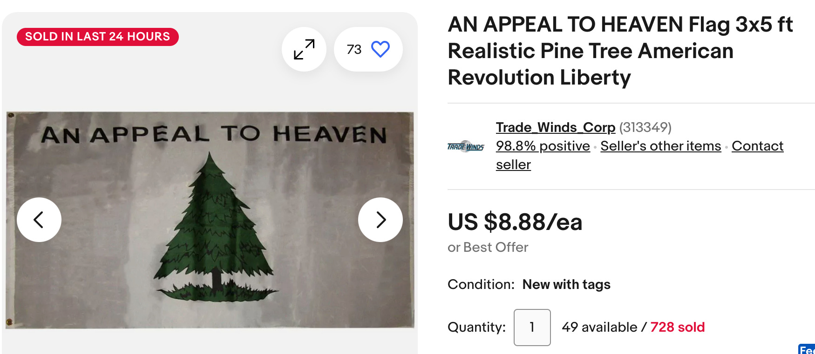Expand the product image to full view
Image resolution: width=815 pixels, height=354 pixels.
pyautogui.click(x=304, y=49)
